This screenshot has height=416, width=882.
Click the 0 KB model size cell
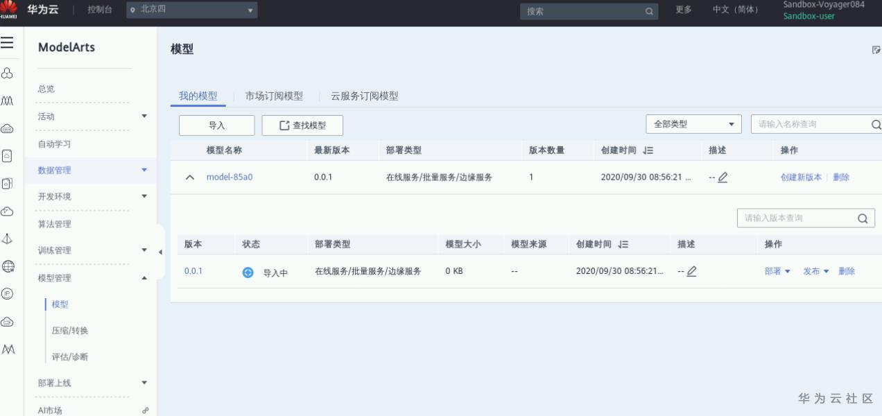coord(454,272)
